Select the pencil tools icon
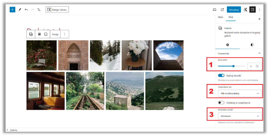 pos(20,10)
